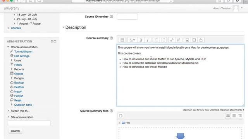Click the insert link icon
248x139 pixels.
[x=172, y=40]
